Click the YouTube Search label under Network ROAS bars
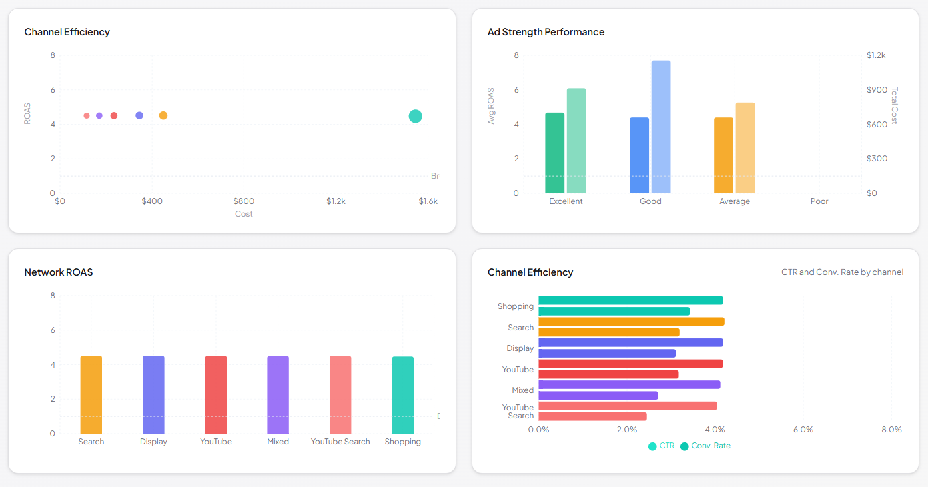 point(340,442)
